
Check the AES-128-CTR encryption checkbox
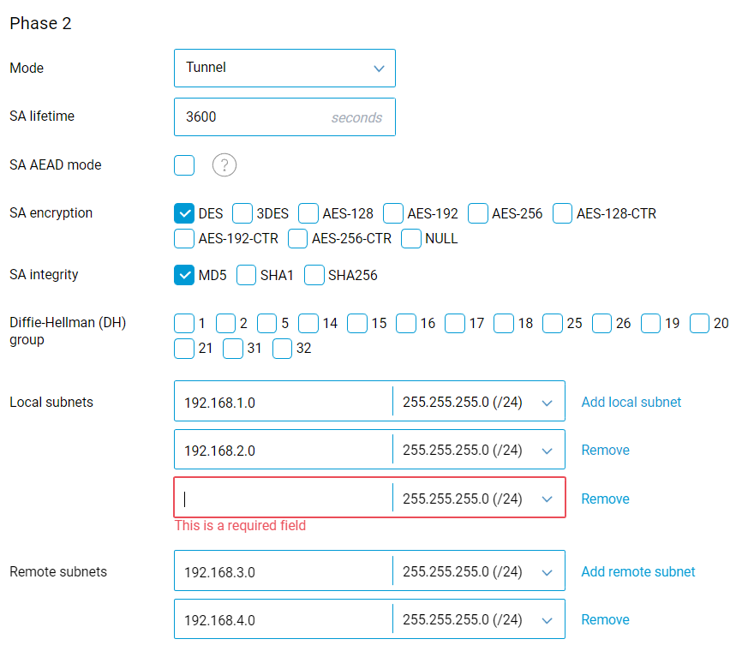(x=563, y=213)
